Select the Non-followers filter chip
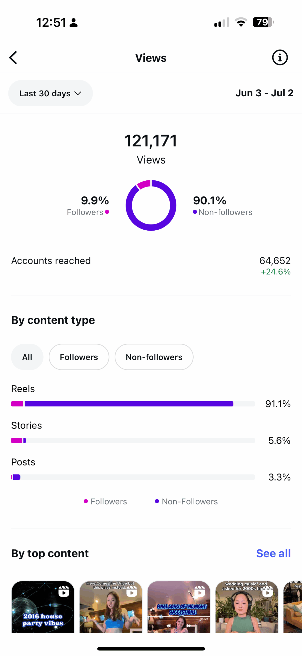 [x=154, y=357]
